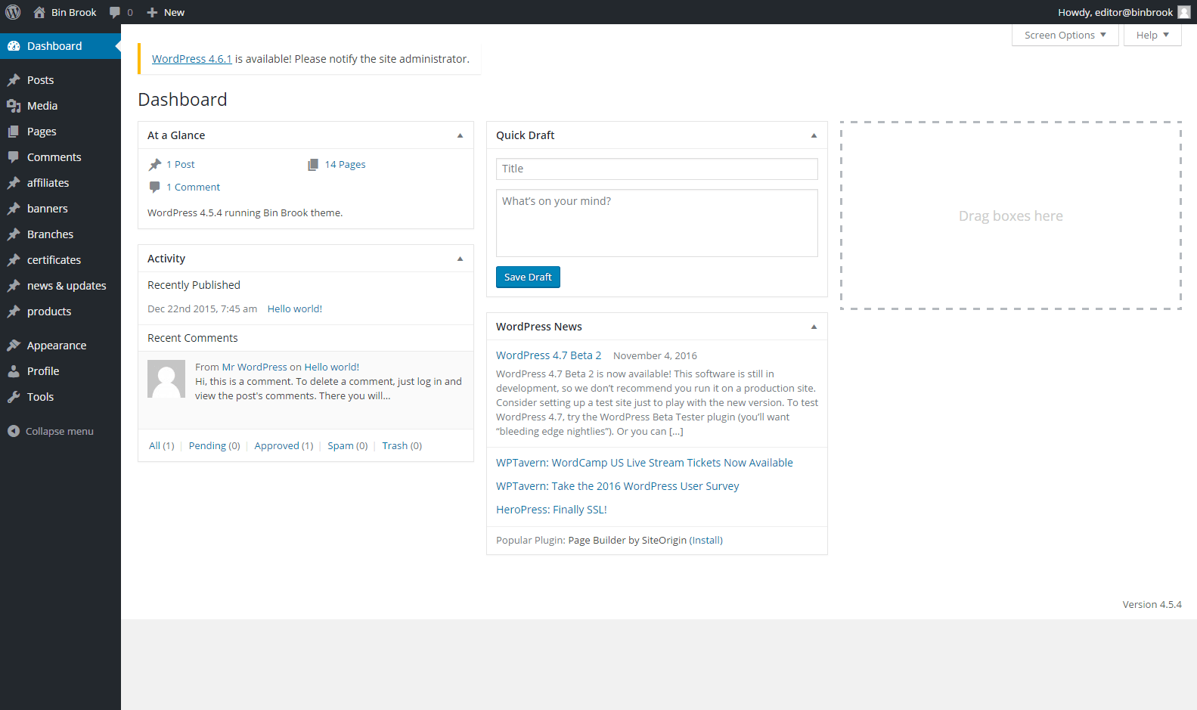Image resolution: width=1197 pixels, height=710 pixels.
Task: Click the WordPress logo in admin bar
Action: coord(13,12)
